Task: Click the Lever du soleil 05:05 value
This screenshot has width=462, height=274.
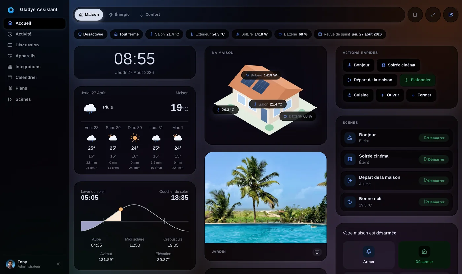Action: [x=90, y=198]
